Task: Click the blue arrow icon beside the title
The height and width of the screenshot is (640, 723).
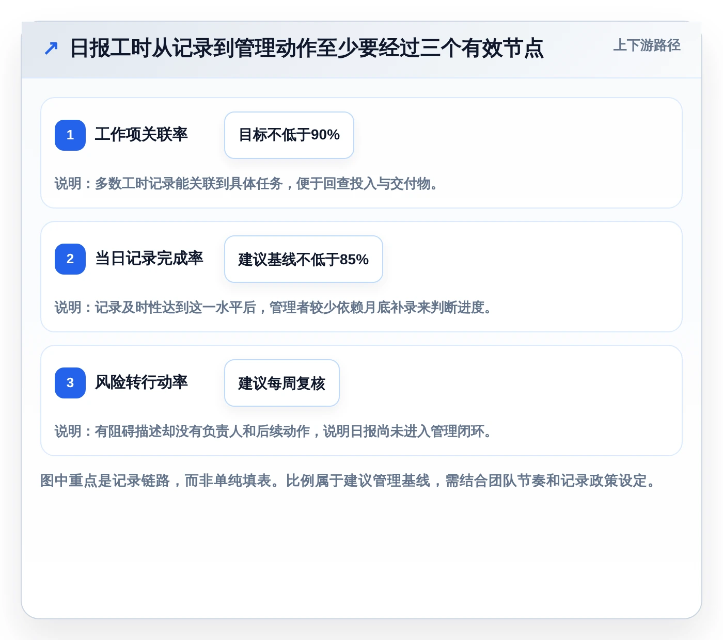Action: click(51, 49)
